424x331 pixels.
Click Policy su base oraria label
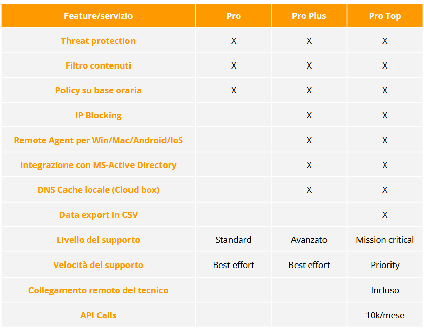pos(98,90)
